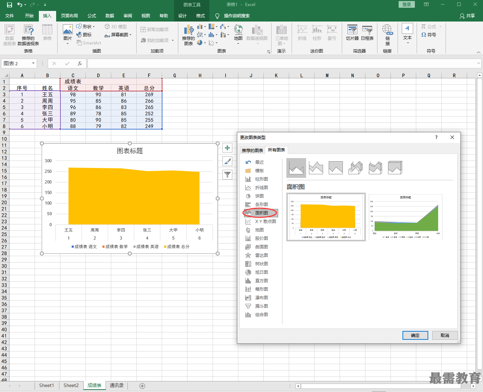This screenshot has height=392, width=483.
Task: Open Charts group dialog launcher
Action: pyautogui.click(x=269, y=52)
